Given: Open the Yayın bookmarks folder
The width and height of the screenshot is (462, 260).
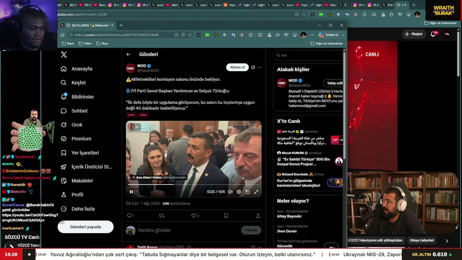Looking at the screenshot, I should 102,43.
